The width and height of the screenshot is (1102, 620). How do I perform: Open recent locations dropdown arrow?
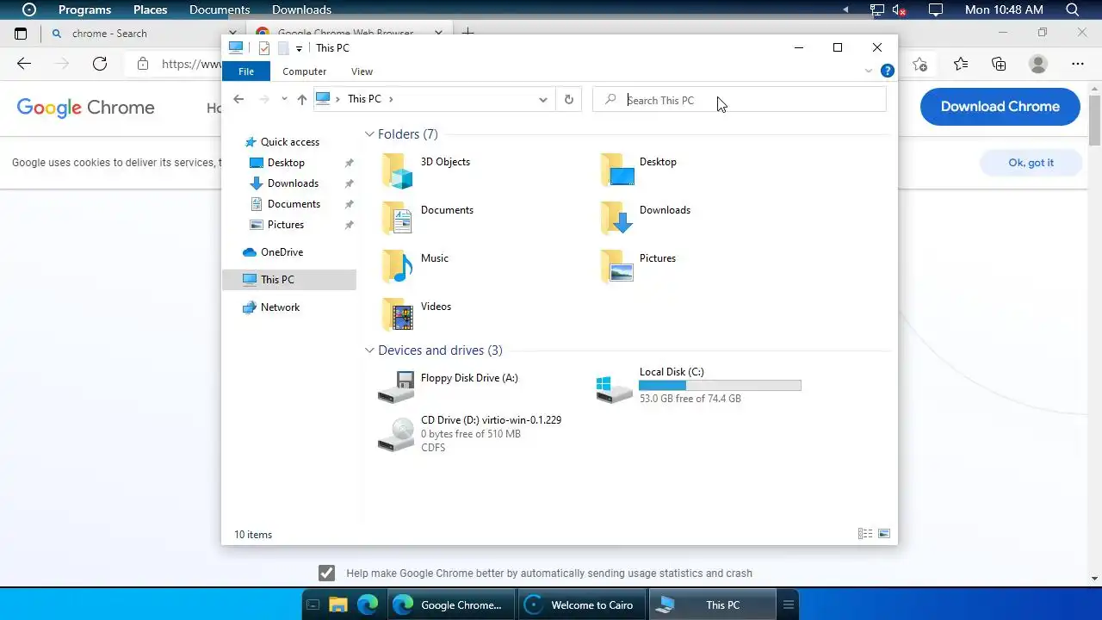coord(284,99)
